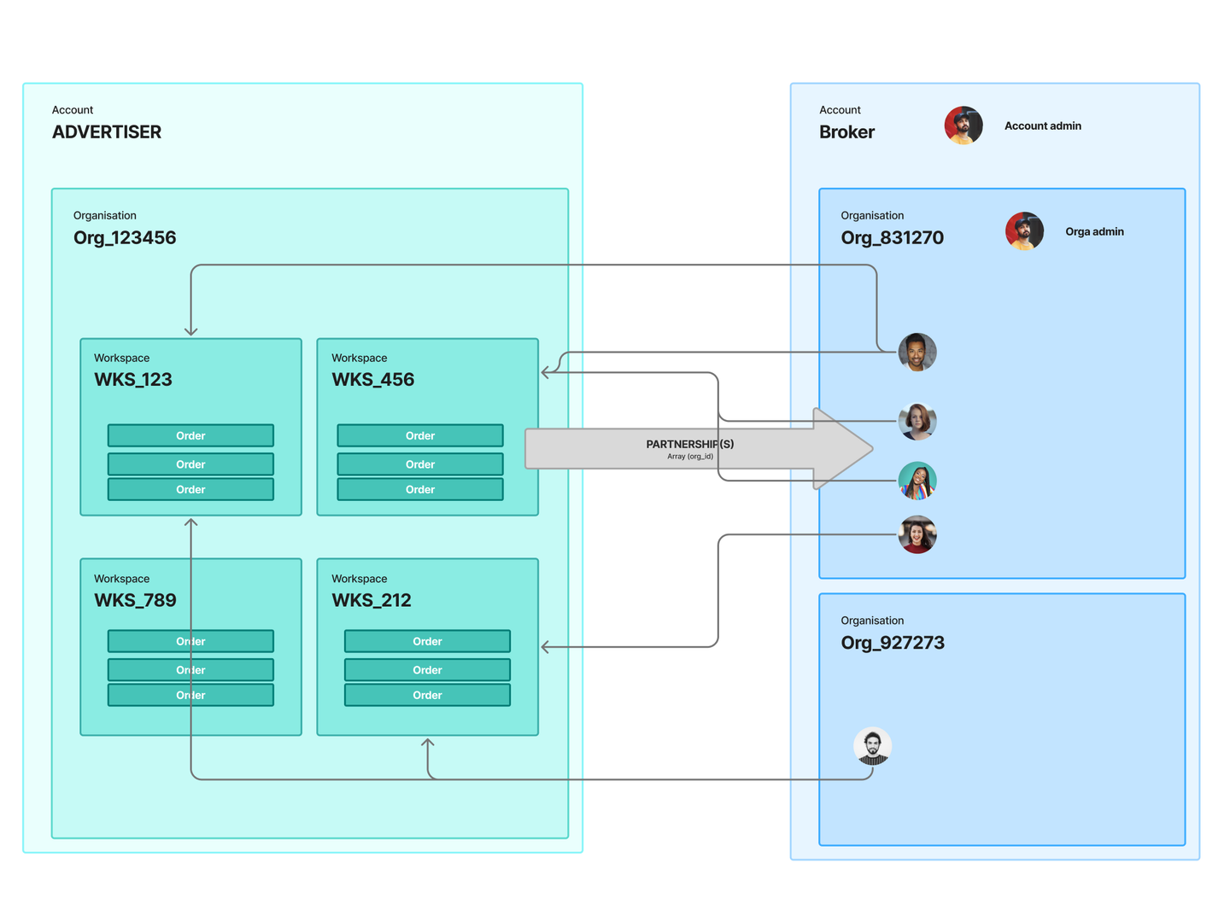The image size is (1230, 904).
Task: Click the Account admin avatar
Action: (x=963, y=125)
